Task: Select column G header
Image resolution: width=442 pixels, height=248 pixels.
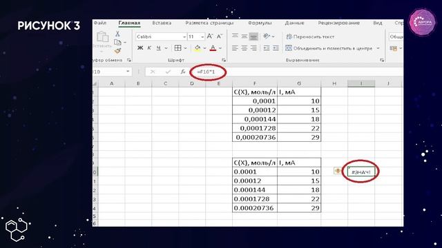Action: pos(299,83)
